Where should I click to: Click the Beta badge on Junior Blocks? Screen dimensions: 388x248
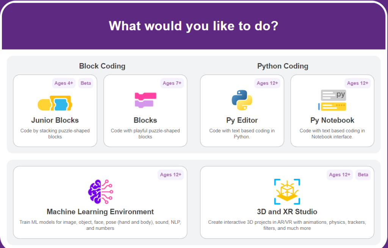tap(86, 83)
